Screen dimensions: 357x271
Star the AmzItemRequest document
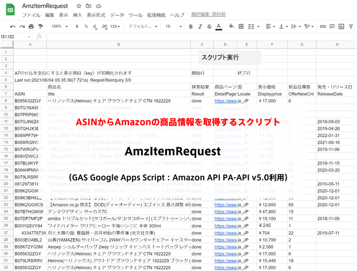(79, 6)
